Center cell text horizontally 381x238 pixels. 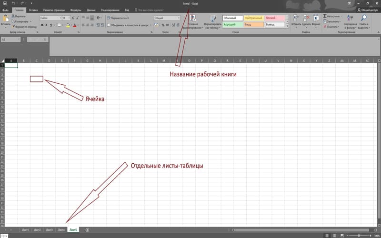[x=88, y=25]
